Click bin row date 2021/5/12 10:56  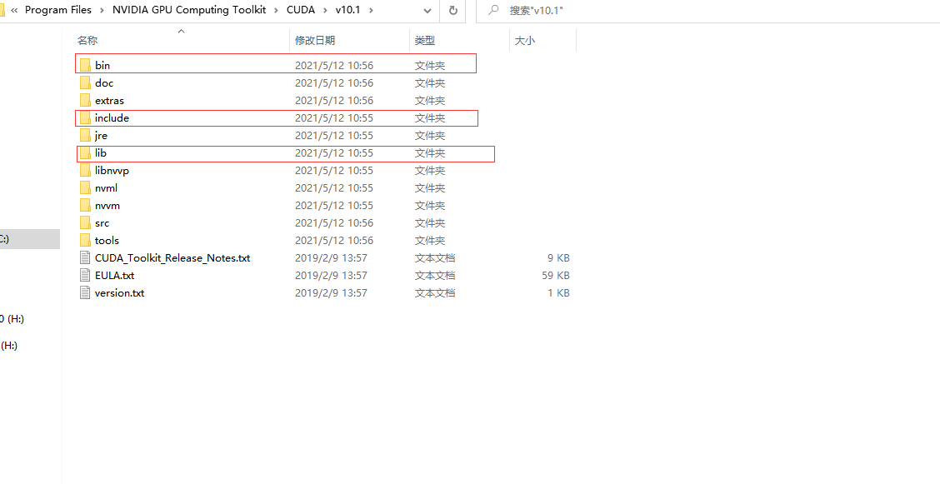(334, 65)
